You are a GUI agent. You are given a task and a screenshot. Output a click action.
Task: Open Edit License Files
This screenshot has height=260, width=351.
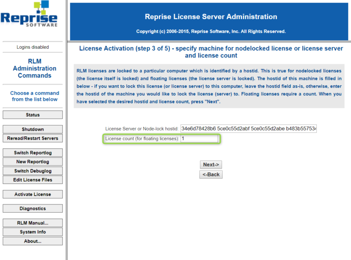(x=32, y=180)
